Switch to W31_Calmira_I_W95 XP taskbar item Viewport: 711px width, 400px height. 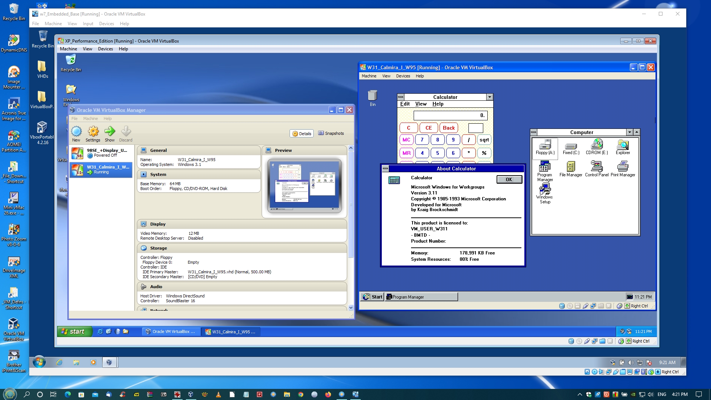click(x=230, y=331)
